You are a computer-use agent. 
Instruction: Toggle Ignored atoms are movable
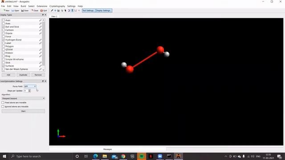3,107
